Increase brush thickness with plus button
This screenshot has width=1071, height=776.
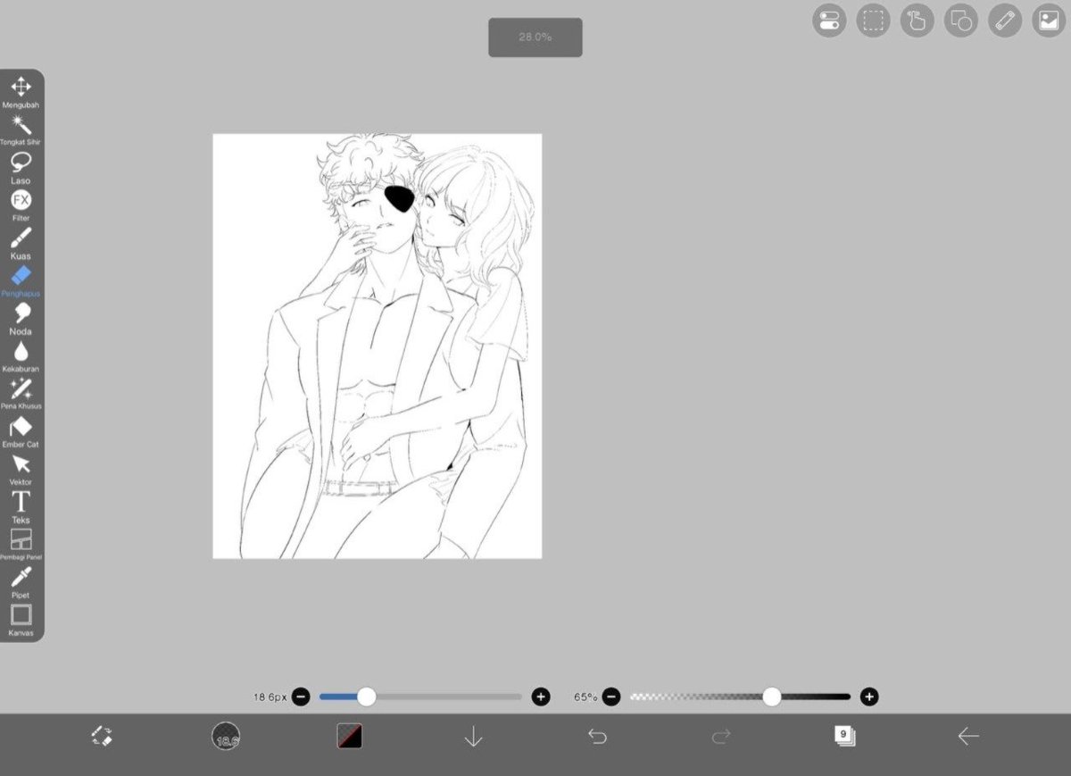(541, 697)
